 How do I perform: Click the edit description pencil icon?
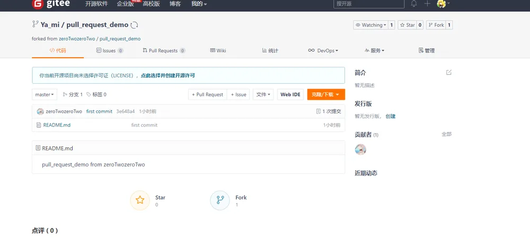[449, 72]
